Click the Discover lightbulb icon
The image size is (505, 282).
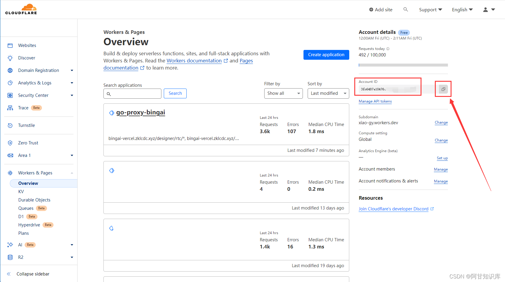point(10,58)
